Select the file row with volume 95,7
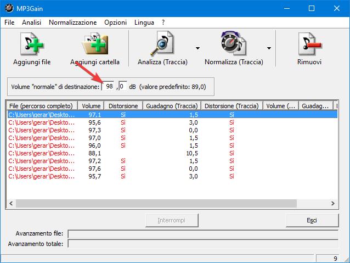Image resolution: width=350 pixels, height=263 pixels. (x=172, y=176)
